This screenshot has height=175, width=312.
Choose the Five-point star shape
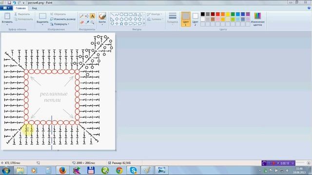pyautogui.click(x=121, y=23)
